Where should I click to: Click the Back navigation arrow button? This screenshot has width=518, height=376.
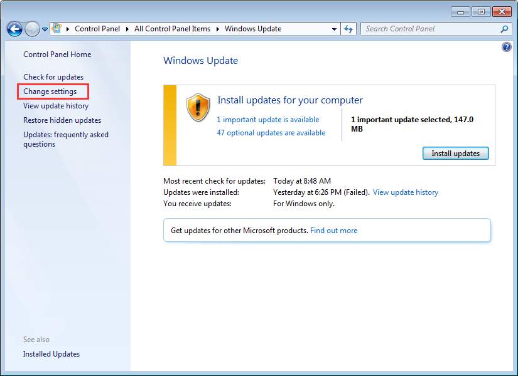14,29
